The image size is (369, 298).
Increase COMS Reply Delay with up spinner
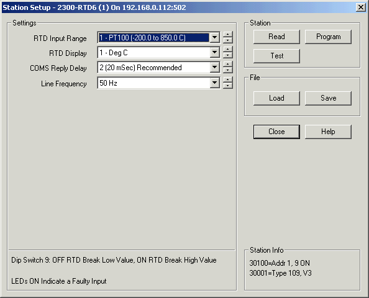(x=227, y=65)
